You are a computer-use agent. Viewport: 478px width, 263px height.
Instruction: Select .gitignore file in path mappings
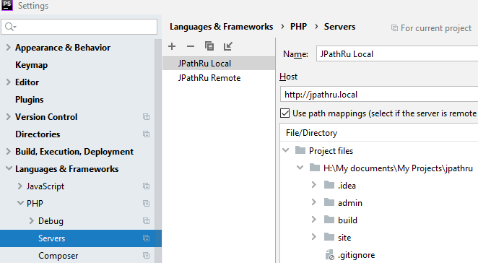point(357,255)
